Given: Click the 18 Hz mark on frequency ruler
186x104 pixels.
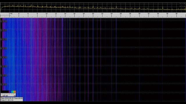Looking at the screenshot, I should (x=84, y=14).
